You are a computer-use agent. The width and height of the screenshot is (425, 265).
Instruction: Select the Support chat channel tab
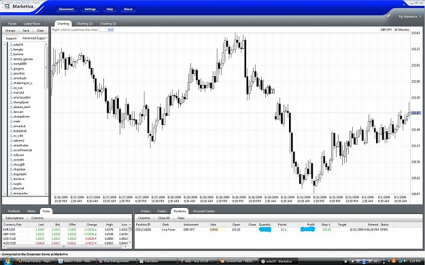coord(11,38)
